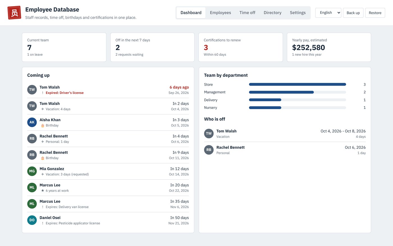
Task: Open the Employees tab
Action: (x=220, y=13)
